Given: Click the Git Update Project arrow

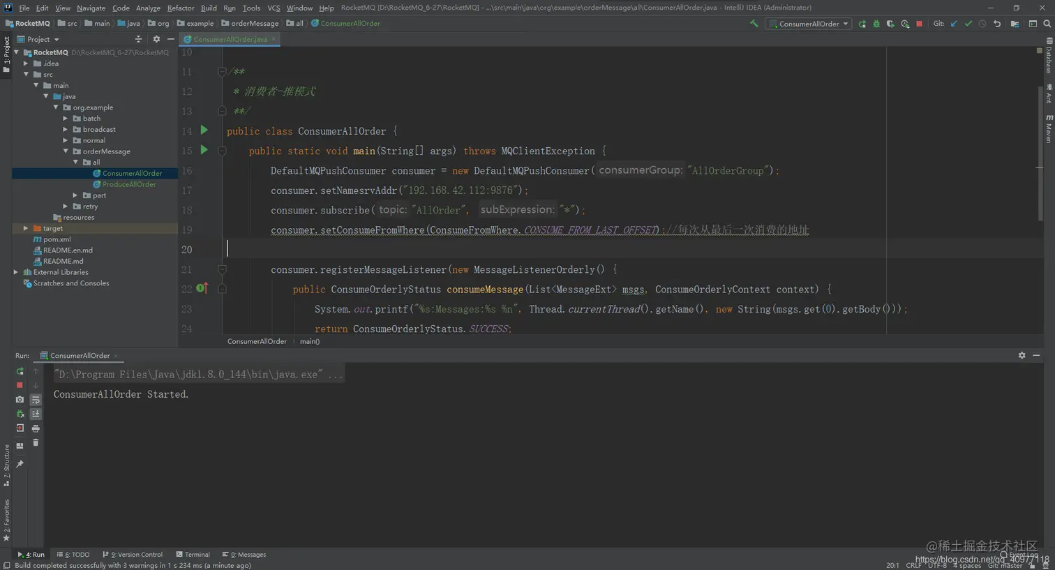Looking at the screenshot, I should click(954, 24).
